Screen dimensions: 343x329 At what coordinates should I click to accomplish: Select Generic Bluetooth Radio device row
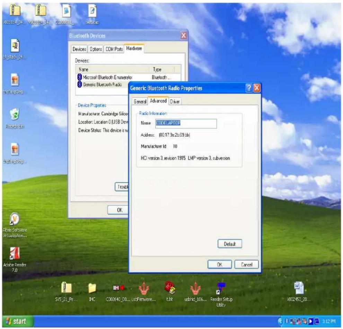pyautogui.click(x=102, y=84)
